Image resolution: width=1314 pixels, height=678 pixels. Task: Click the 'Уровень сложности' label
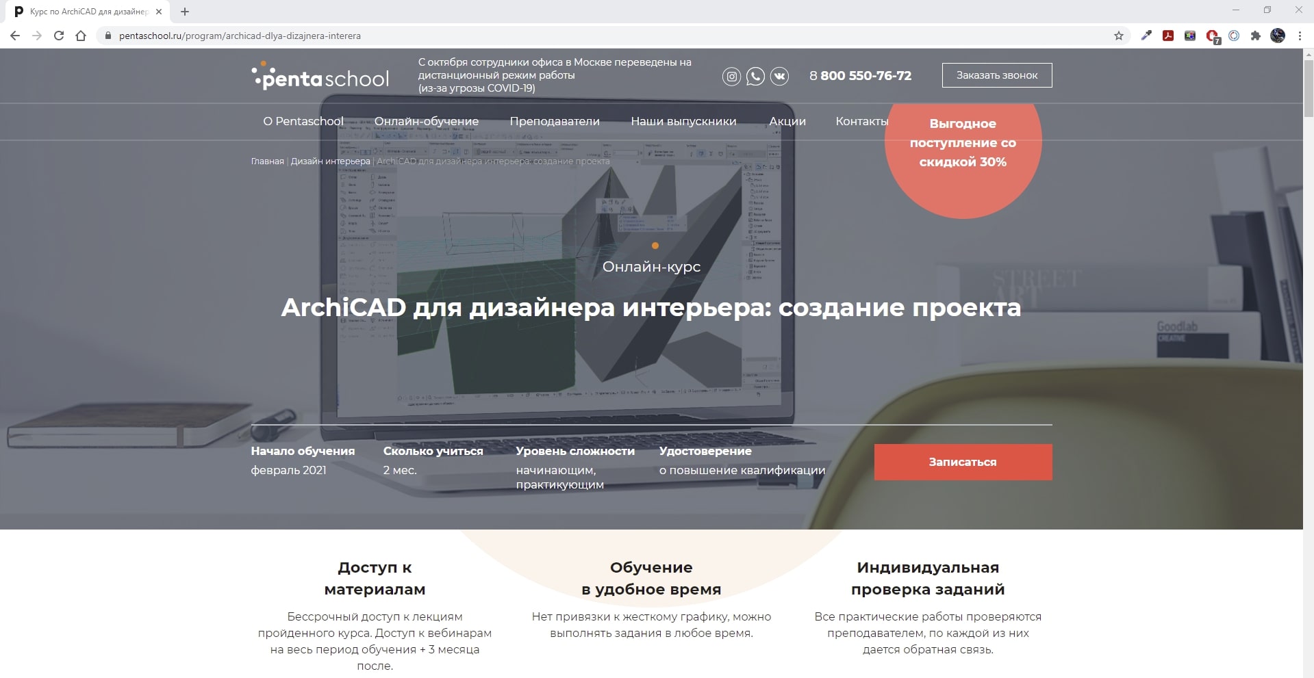pos(575,451)
